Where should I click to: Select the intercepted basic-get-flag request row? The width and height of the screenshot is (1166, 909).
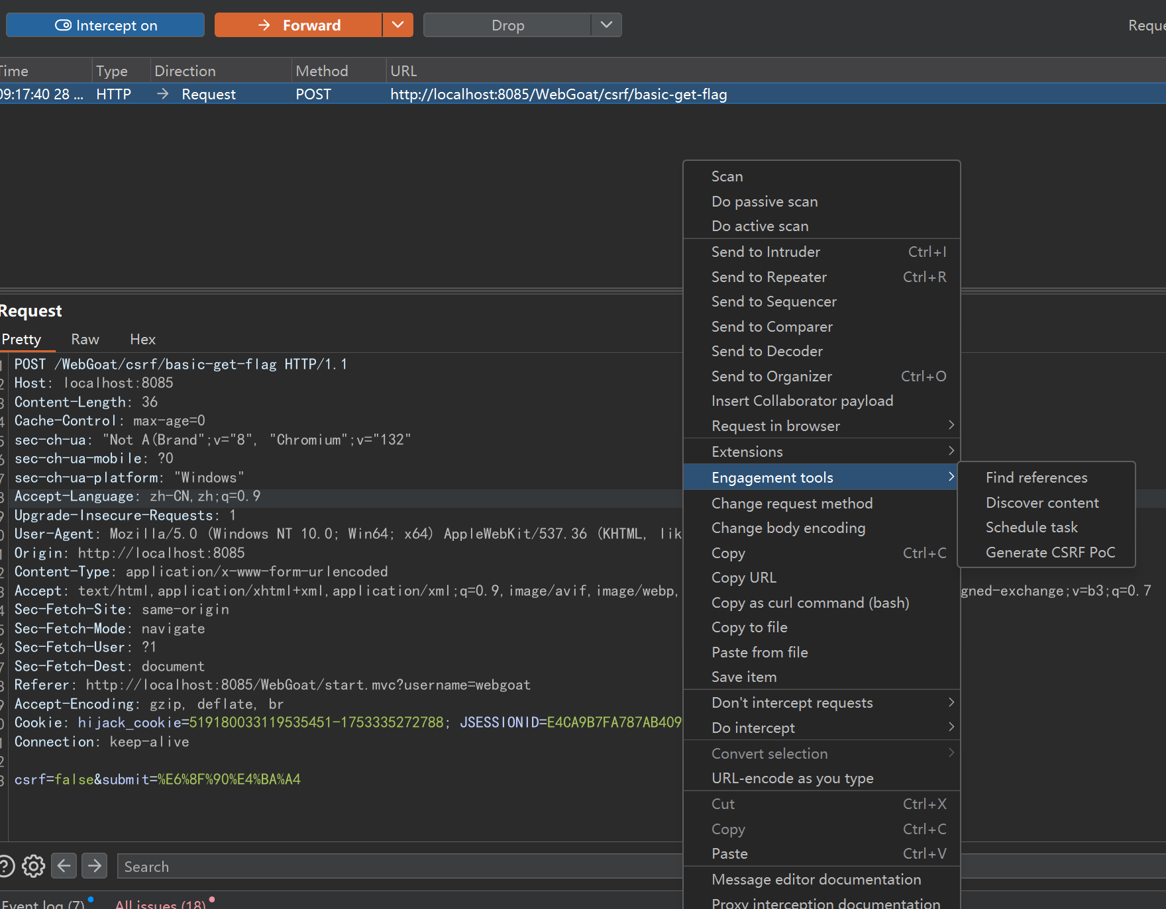583,94
